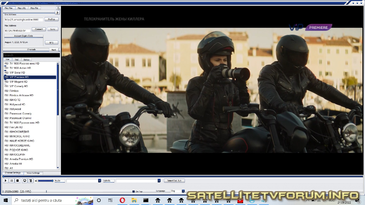
Task: Click the magnifier search icon at top
Action: (58, 8)
